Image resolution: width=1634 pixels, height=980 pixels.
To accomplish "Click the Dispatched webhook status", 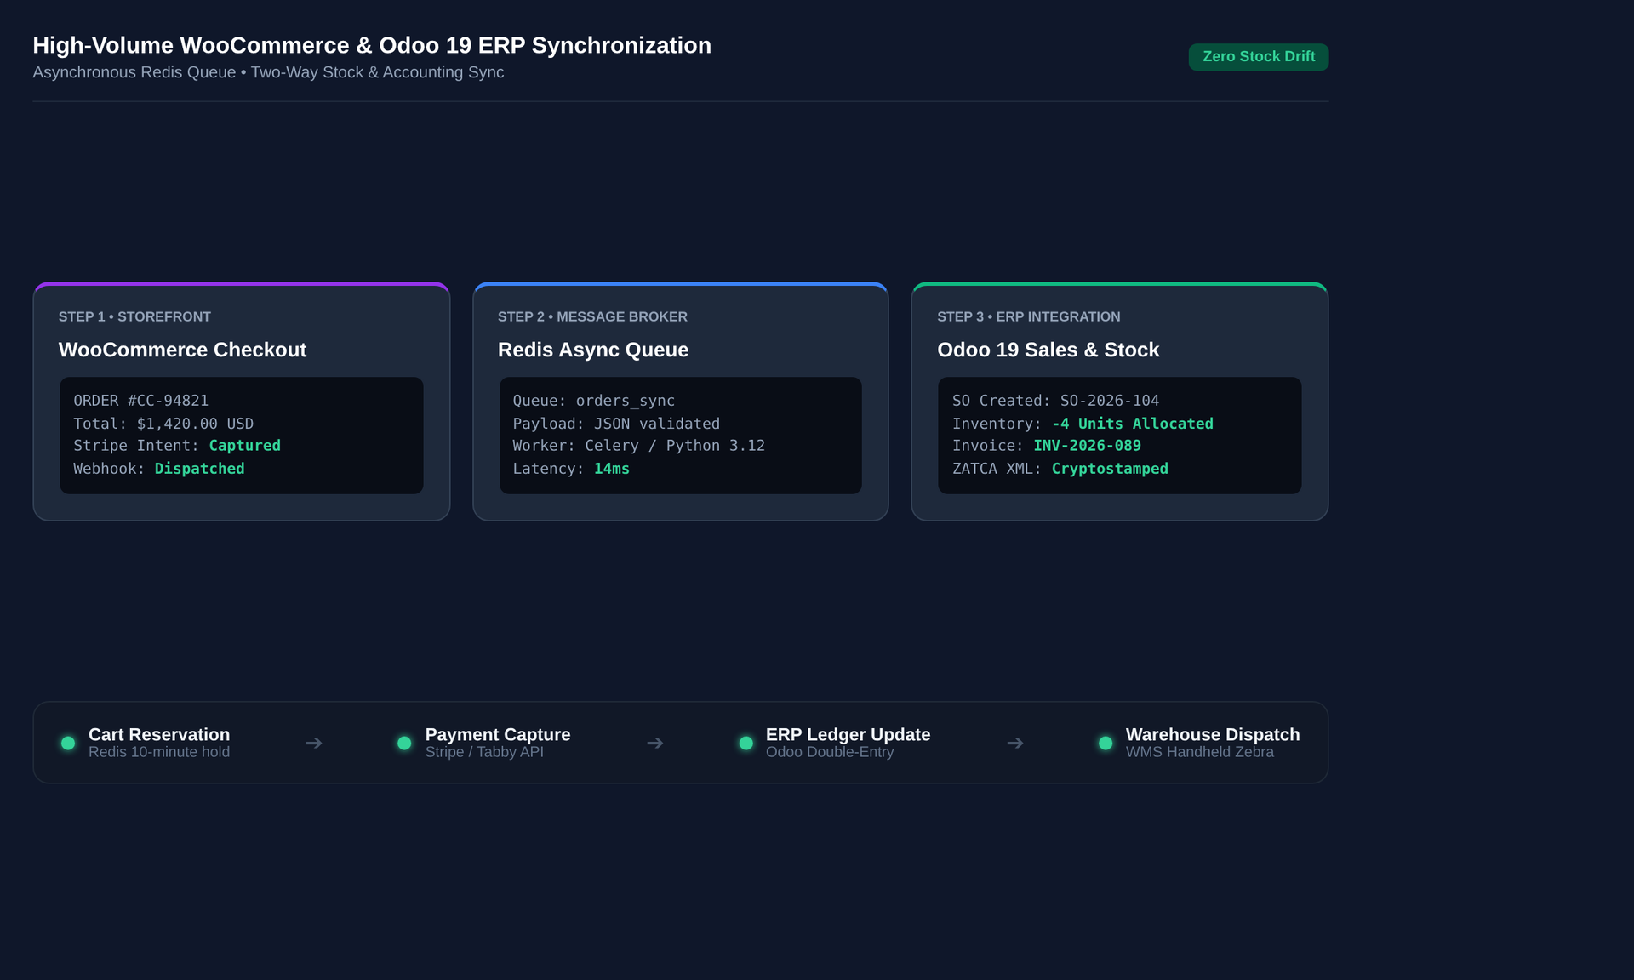I will tap(200, 469).
